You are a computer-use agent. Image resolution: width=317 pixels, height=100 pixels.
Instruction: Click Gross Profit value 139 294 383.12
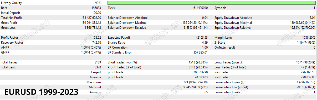91,23
